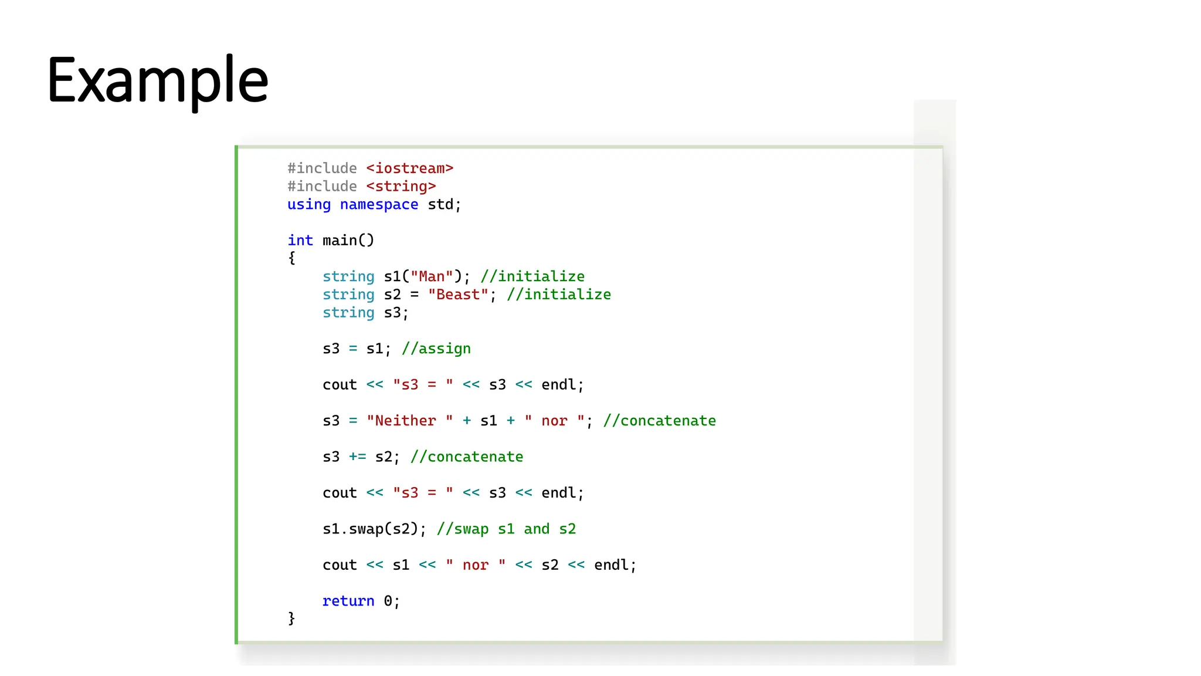Screen dimensions: 1201x676
Task: Click the "s1.swap(s2);" line
Action: click(449, 529)
